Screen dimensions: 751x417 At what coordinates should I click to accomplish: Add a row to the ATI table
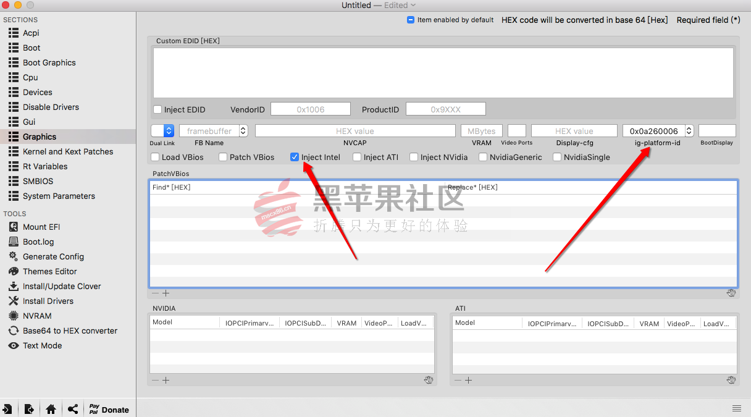point(468,380)
